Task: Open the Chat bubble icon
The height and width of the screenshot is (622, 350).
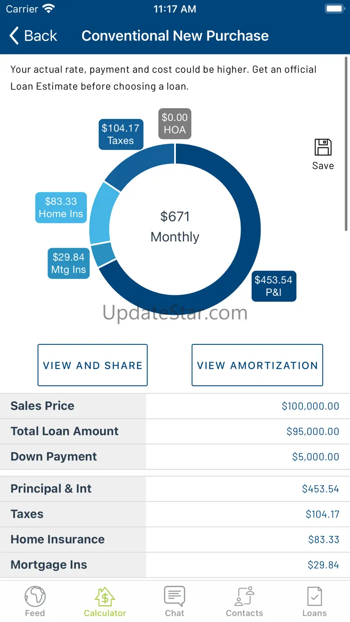Action: 175,596
